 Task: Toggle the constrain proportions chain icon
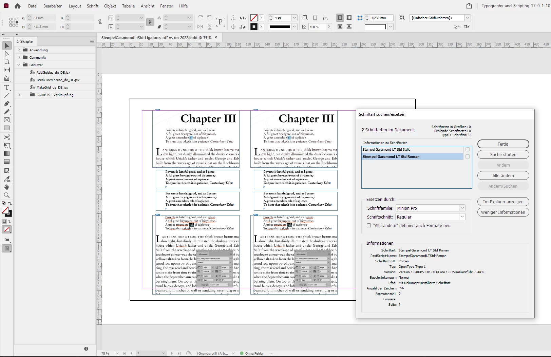point(100,22)
